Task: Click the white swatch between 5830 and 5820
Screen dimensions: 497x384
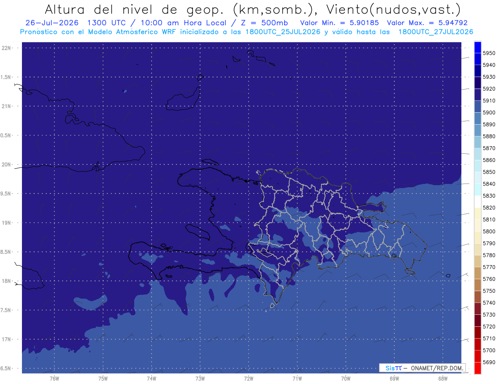Action: click(x=478, y=201)
